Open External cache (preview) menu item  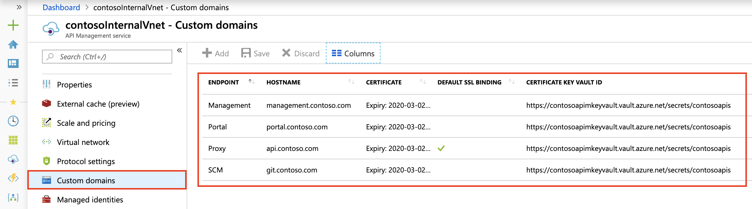pos(107,104)
